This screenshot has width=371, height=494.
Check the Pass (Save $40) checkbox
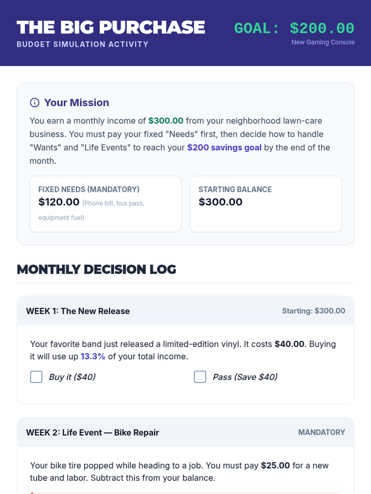click(x=200, y=377)
